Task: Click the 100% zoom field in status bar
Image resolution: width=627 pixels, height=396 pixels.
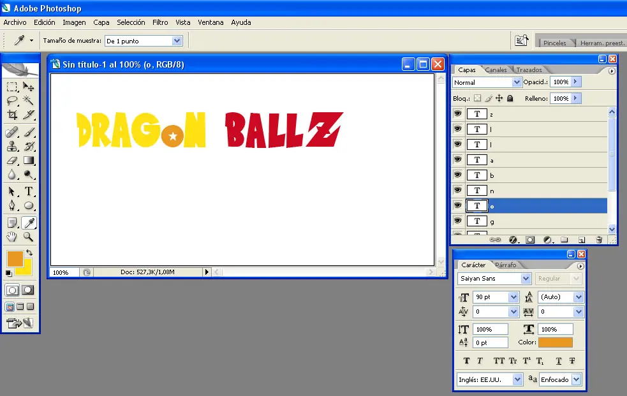Action: coord(64,272)
